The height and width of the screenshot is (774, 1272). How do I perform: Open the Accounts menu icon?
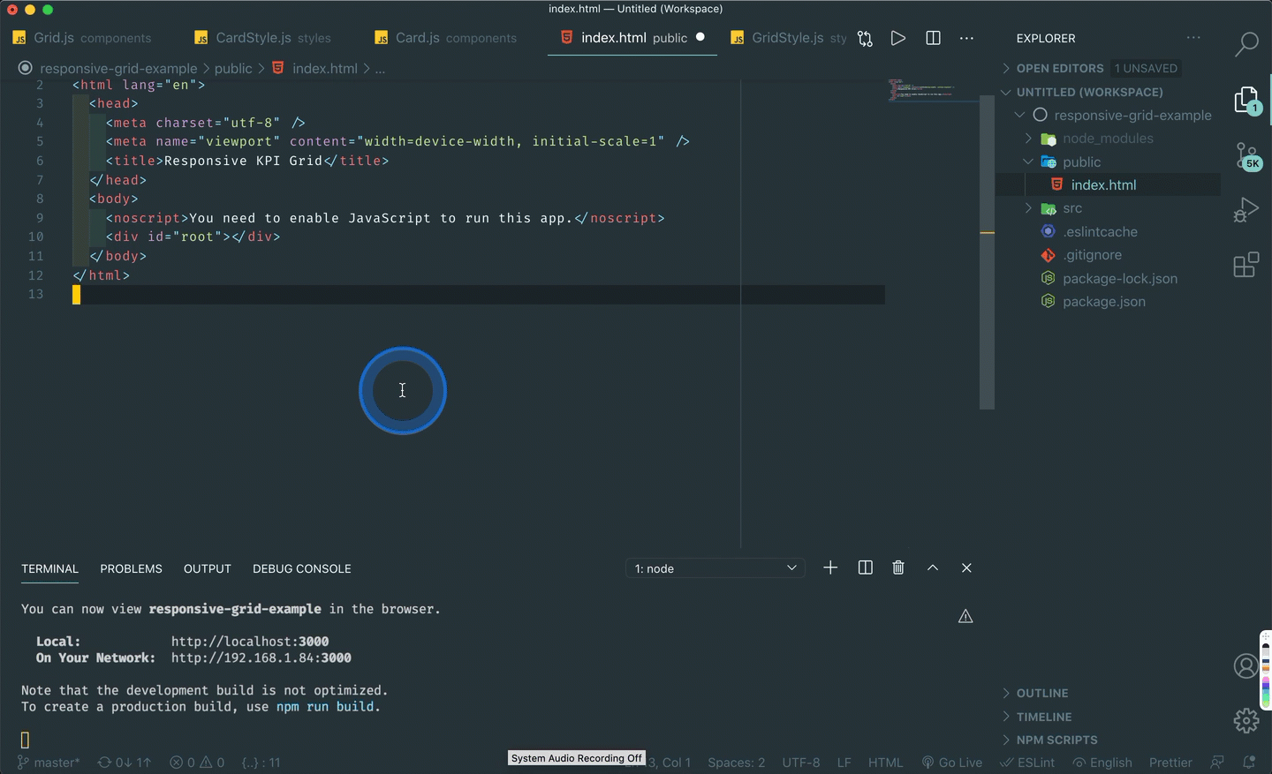1245,666
